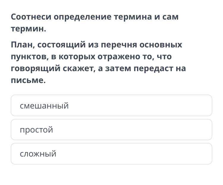Choose the «простой» answer option
Screen dimensions: 223x185
click(111, 130)
